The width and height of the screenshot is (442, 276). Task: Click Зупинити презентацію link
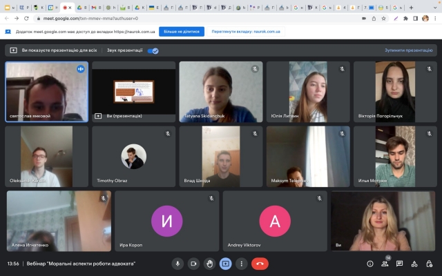point(408,50)
